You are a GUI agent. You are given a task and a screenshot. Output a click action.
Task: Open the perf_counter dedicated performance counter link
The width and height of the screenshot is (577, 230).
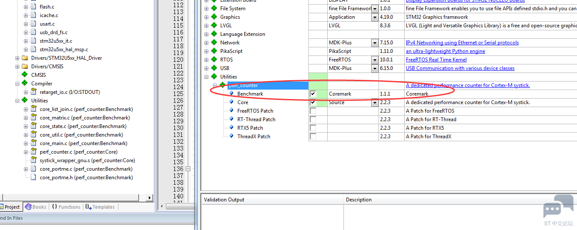[468, 85]
